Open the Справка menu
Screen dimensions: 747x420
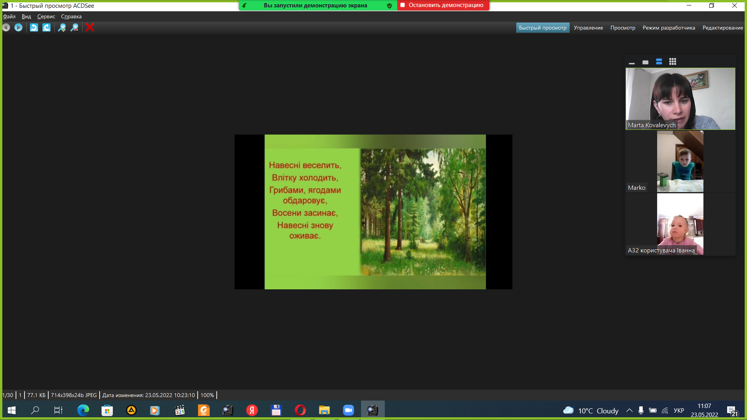(x=71, y=16)
